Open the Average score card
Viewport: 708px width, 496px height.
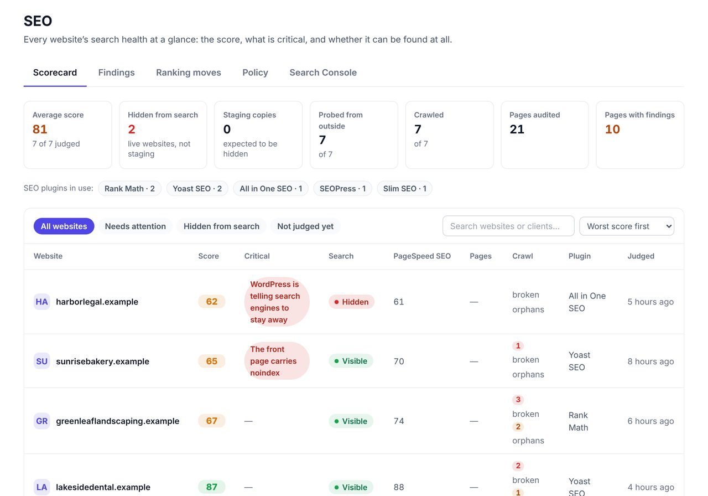coord(67,135)
